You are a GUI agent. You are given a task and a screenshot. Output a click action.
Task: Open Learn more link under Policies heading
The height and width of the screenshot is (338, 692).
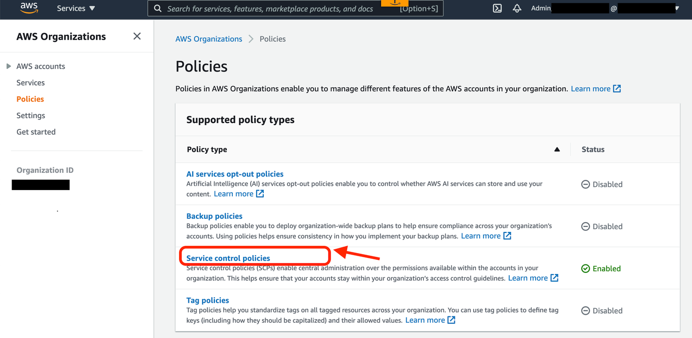[591, 89]
